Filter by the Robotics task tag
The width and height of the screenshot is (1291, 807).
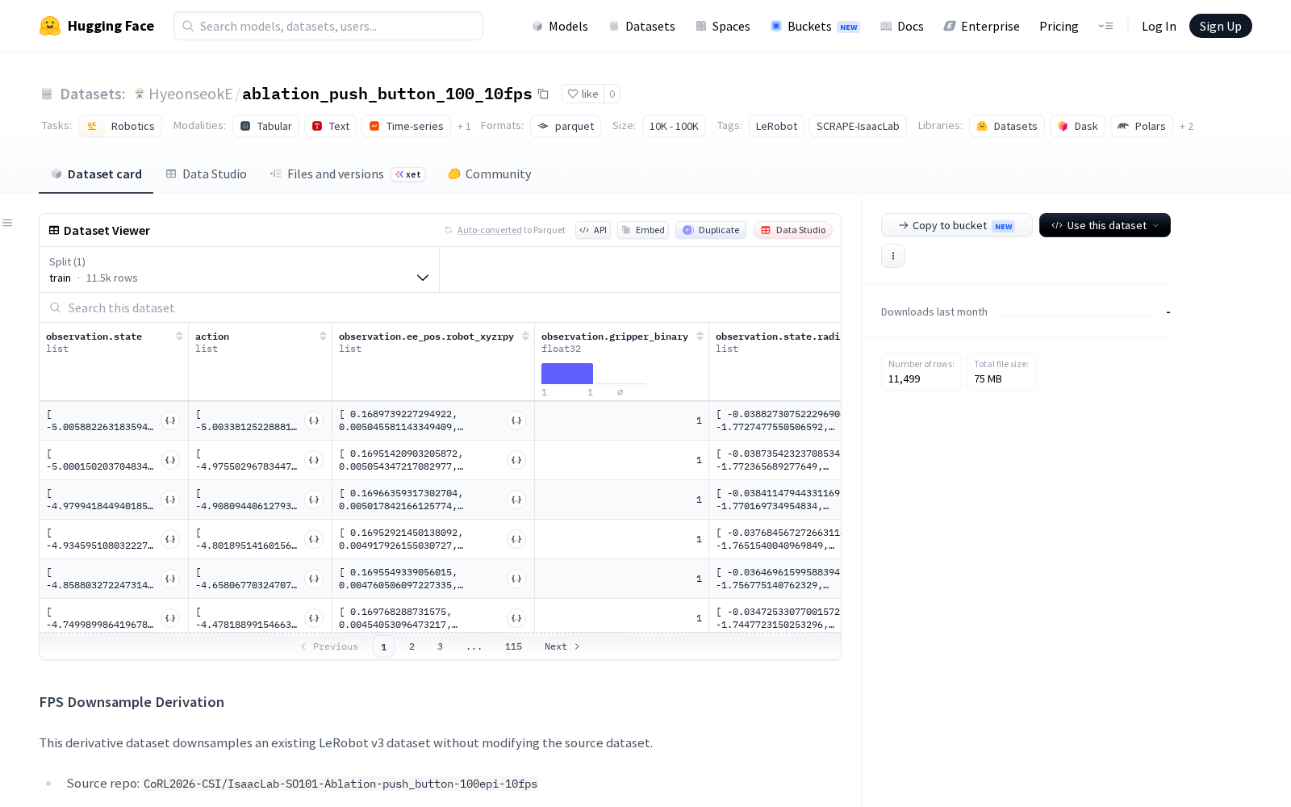[x=120, y=126]
